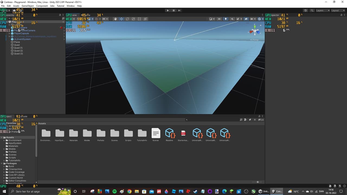Open the draw mode shading dropdown
The width and height of the screenshot is (347, 195).
[x=212, y=19]
